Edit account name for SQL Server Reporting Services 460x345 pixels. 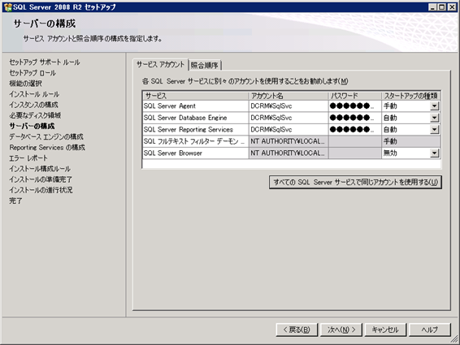coord(289,130)
